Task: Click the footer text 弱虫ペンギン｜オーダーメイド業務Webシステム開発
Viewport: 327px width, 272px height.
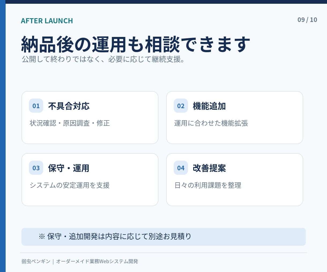Action: point(80,261)
